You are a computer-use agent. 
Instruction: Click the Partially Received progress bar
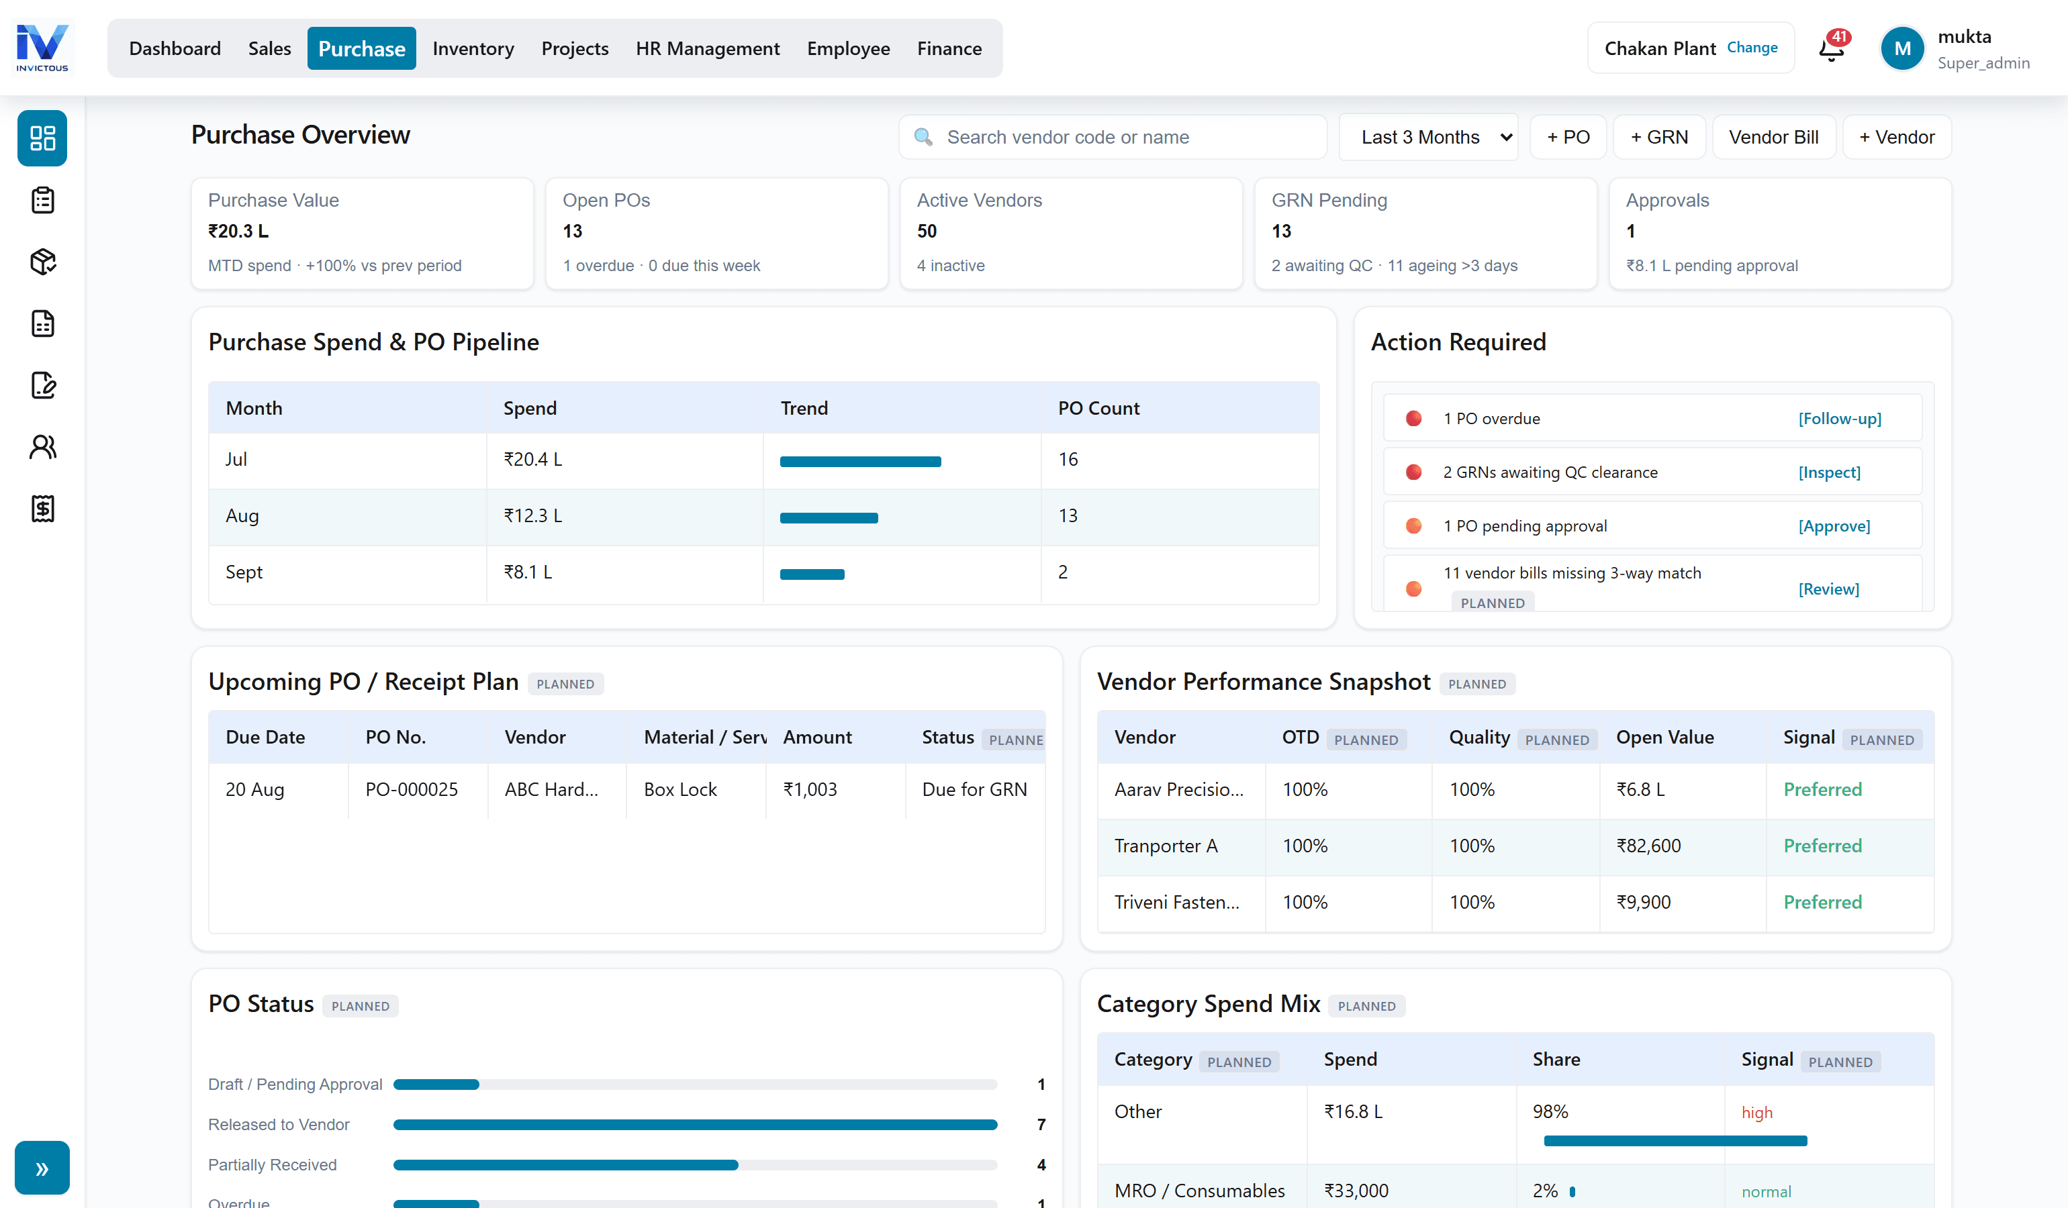pos(695,1164)
